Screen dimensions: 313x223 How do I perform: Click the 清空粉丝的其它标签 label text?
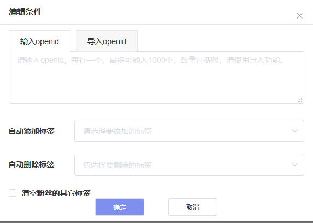[56, 193]
